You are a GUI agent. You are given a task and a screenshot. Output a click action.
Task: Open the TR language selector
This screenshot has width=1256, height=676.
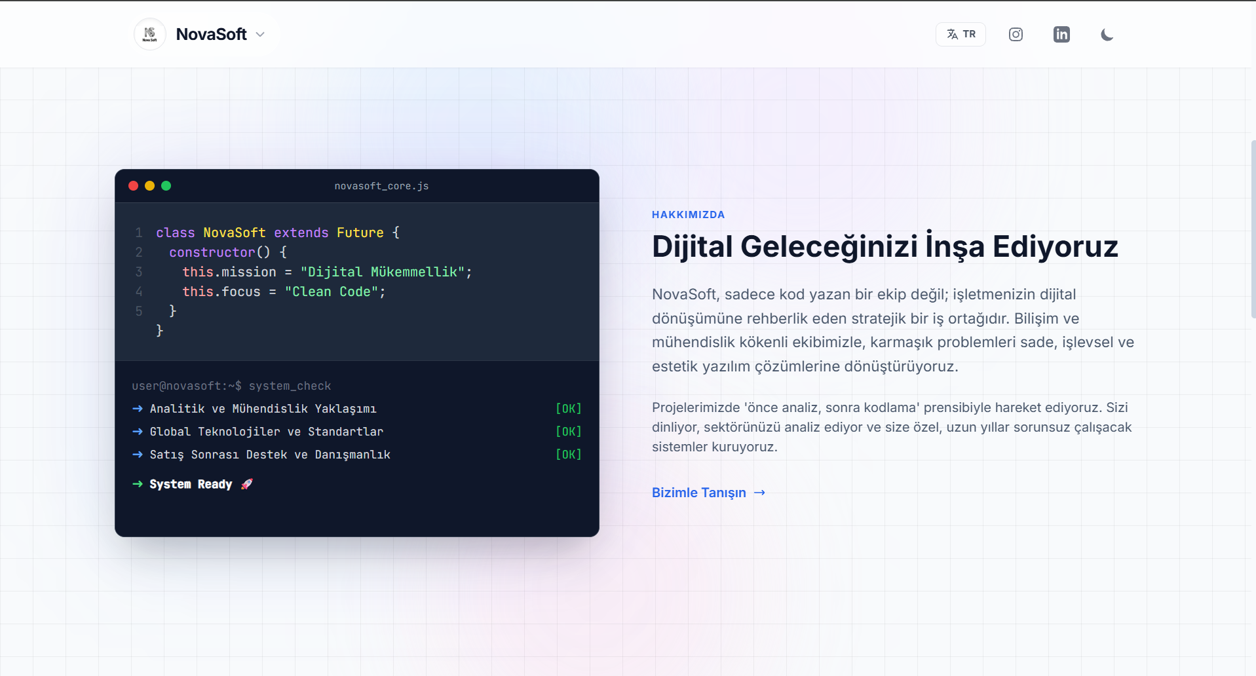tap(961, 35)
